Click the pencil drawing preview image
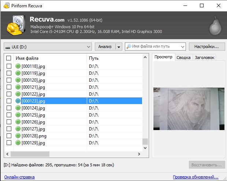The height and width of the screenshot is (181, 227). tap(189, 109)
